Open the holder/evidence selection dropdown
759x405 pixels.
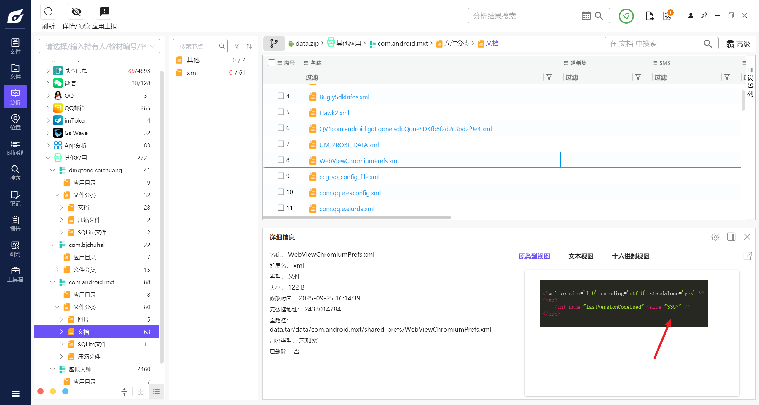click(x=99, y=46)
